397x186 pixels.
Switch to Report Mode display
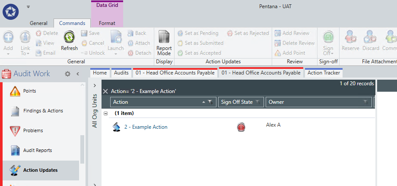(164, 43)
